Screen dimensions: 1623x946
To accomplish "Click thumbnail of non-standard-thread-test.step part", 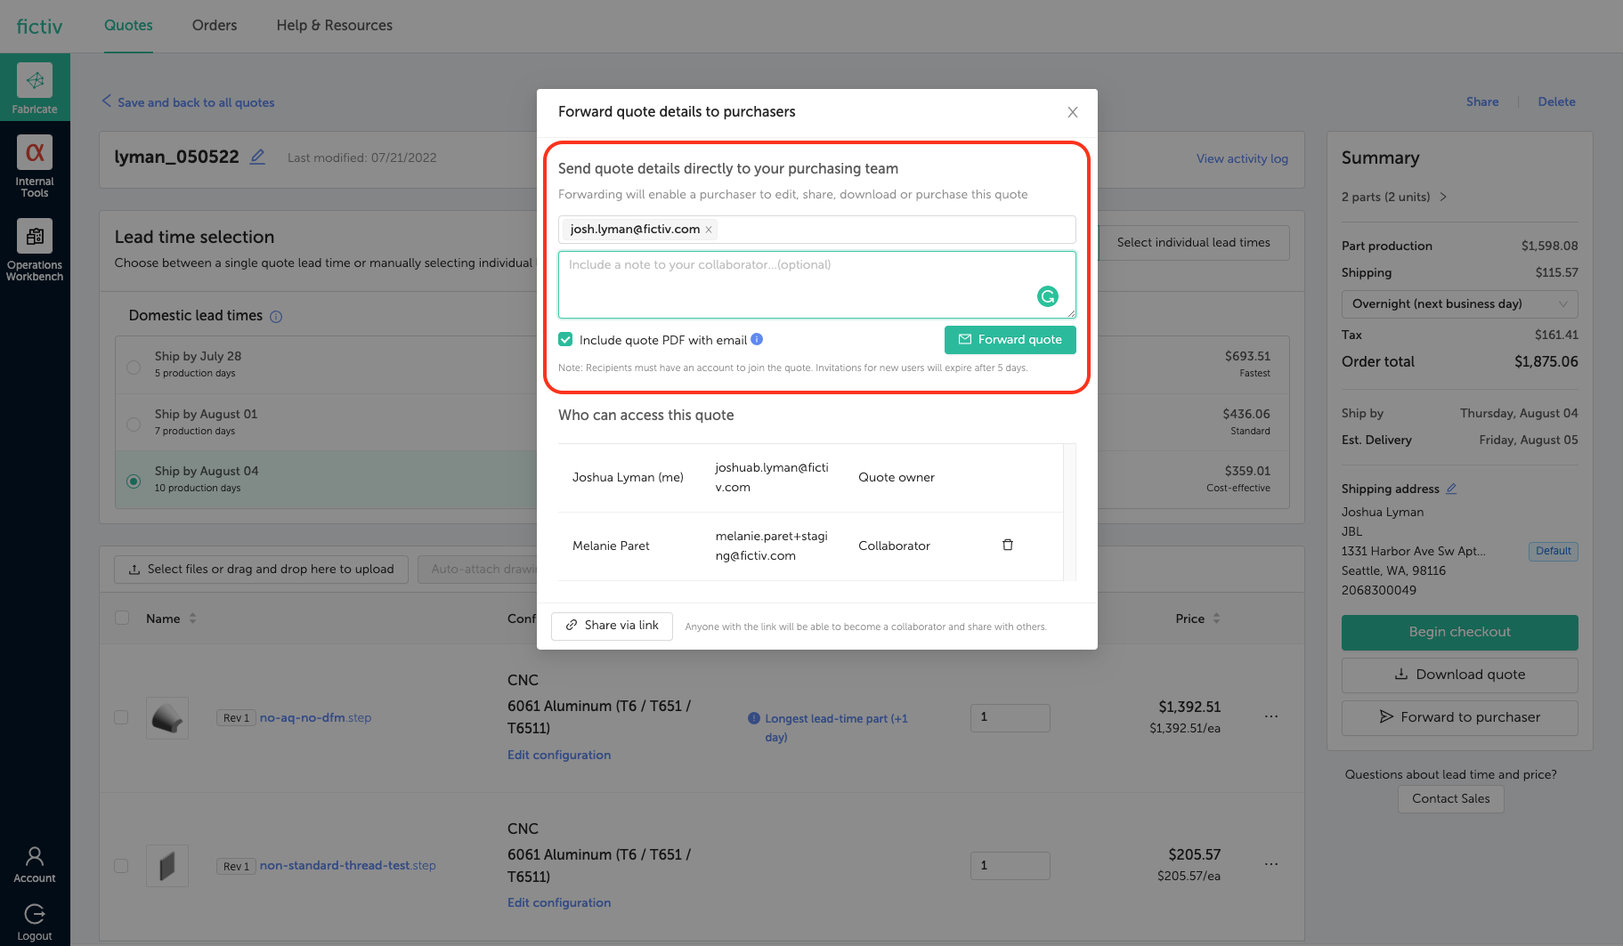I will click(x=167, y=865).
